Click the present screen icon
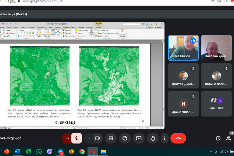 pyautogui.click(x=139, y=138)
